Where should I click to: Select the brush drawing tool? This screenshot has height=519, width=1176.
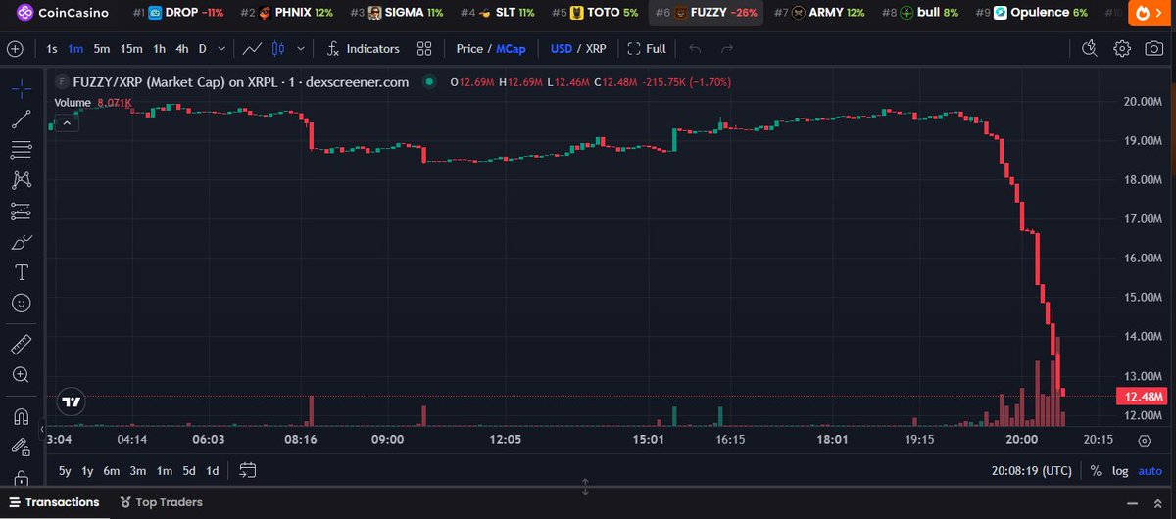[x=21, y=242]
